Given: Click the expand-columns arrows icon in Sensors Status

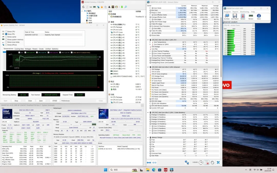Looking at the screenshot, I should point(149,162).
